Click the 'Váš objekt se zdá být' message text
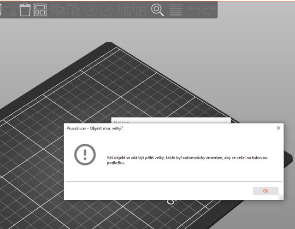This screenshot has width=295, height=229. coord(187,160)
